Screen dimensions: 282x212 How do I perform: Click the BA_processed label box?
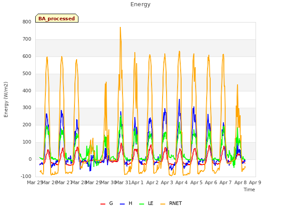[57, 18]
